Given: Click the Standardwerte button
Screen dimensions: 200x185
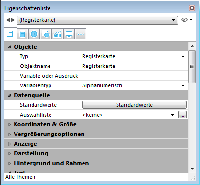Looking at the screenshot, I should pyautogui.click(x=134, y=105).
